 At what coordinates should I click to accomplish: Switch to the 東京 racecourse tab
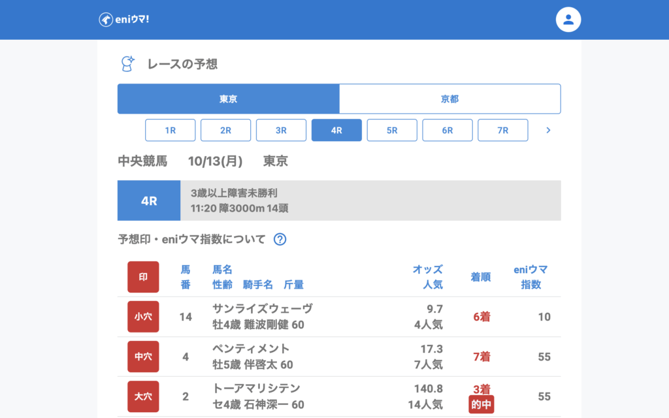(228, 99)
